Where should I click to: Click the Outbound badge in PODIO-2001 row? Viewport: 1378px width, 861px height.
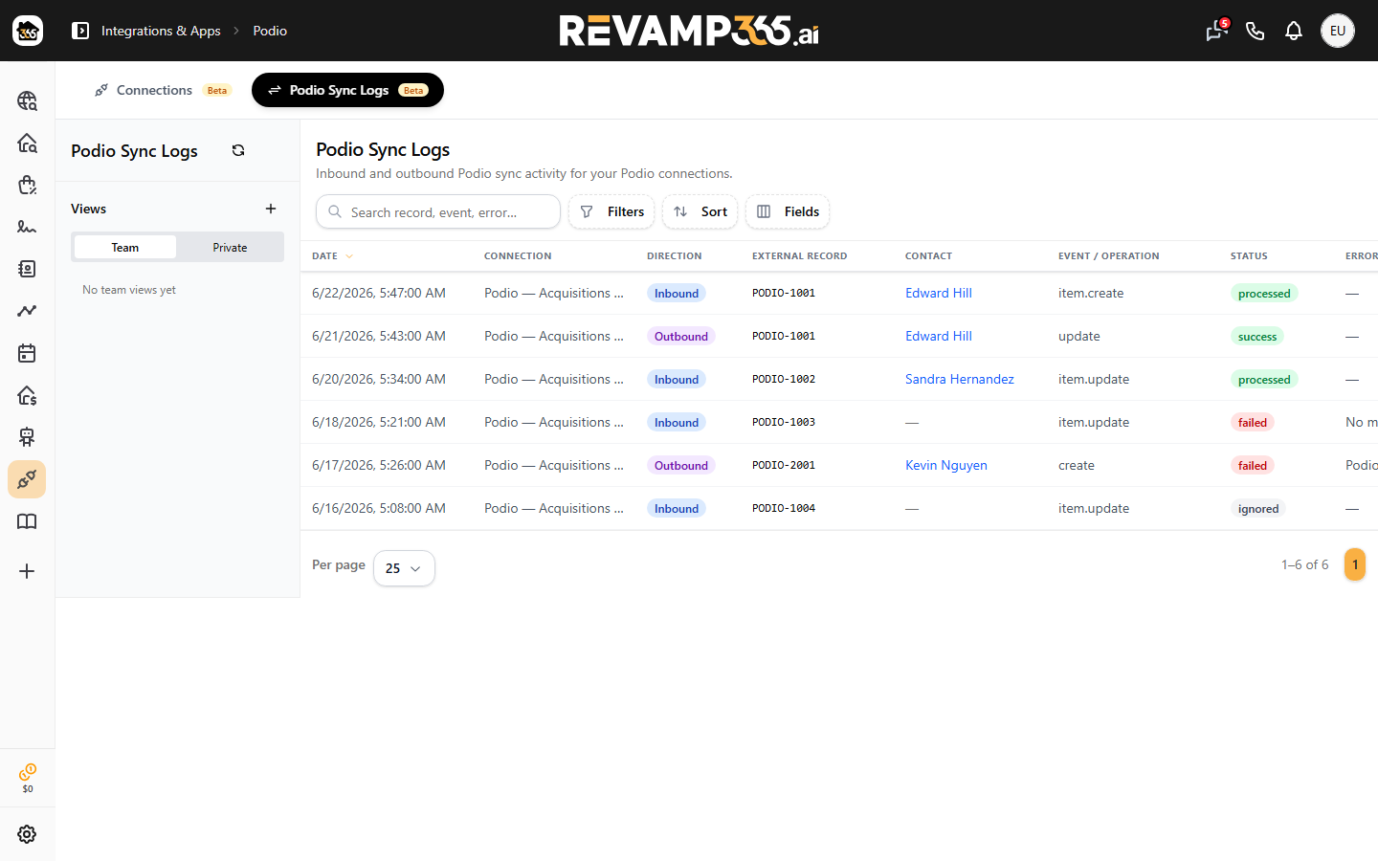[x=681, y=465]
